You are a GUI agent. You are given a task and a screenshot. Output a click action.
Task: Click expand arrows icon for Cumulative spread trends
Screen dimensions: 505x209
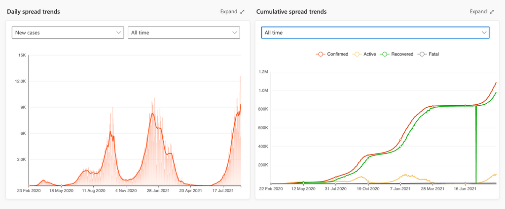click(492, 12)
